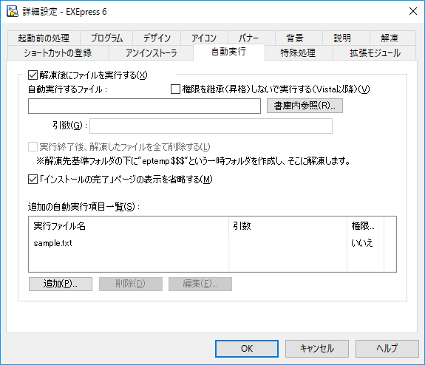Select sample.txt row in the list
Image resolution: width=425 pixels, height=365 pixels.
coord(206,243)
